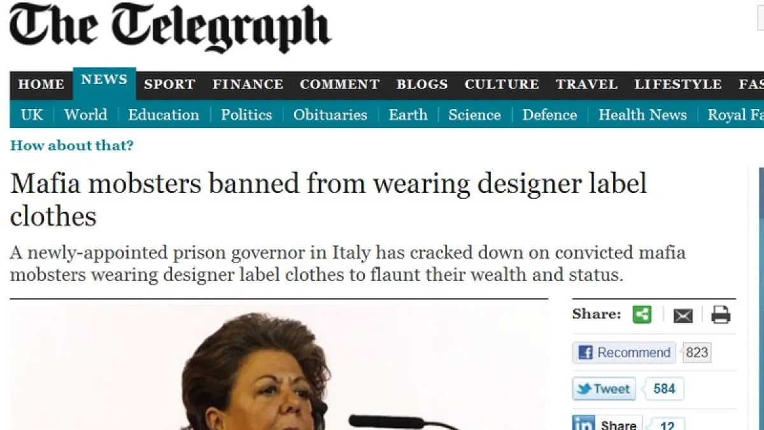Go to the HOME section
The width and height of the screenshot is (764, 430).
41,85
